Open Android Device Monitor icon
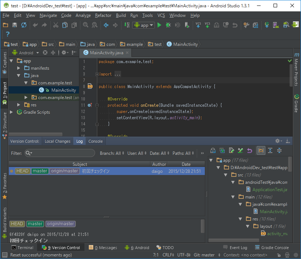The image size is (301, 259). pos(295,25)
